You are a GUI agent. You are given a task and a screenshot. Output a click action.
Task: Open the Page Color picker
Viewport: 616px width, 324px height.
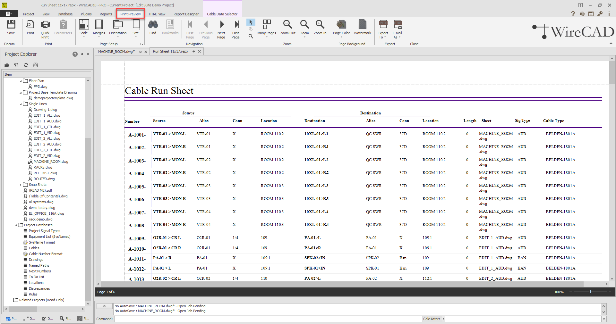(341, 28)
